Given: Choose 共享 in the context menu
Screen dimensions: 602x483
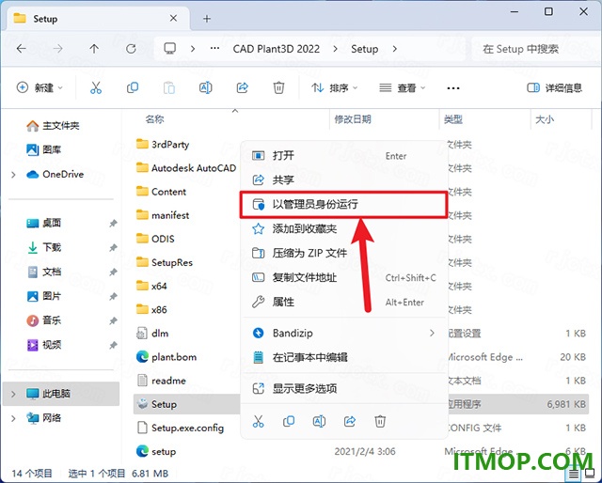Looking at the screenshot, I should pyautogui.click(x=344, y=179).
